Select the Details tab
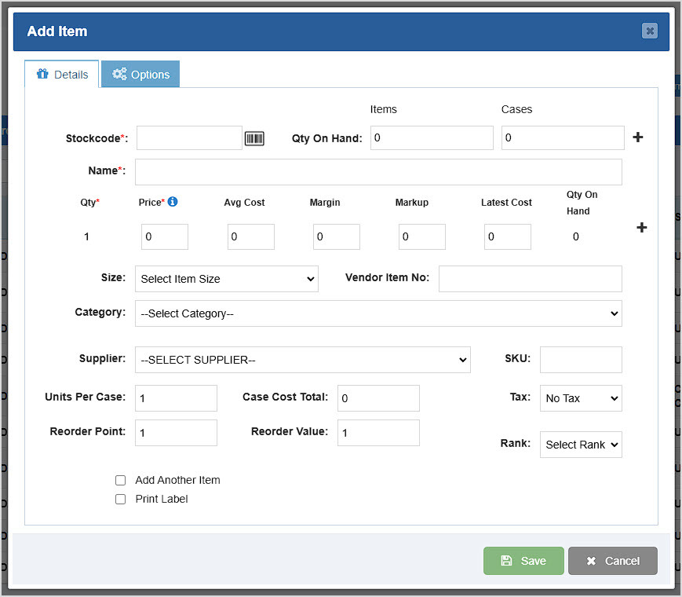Image resolution: width=682 pixels, height=597 pixels. pos(63,74)
